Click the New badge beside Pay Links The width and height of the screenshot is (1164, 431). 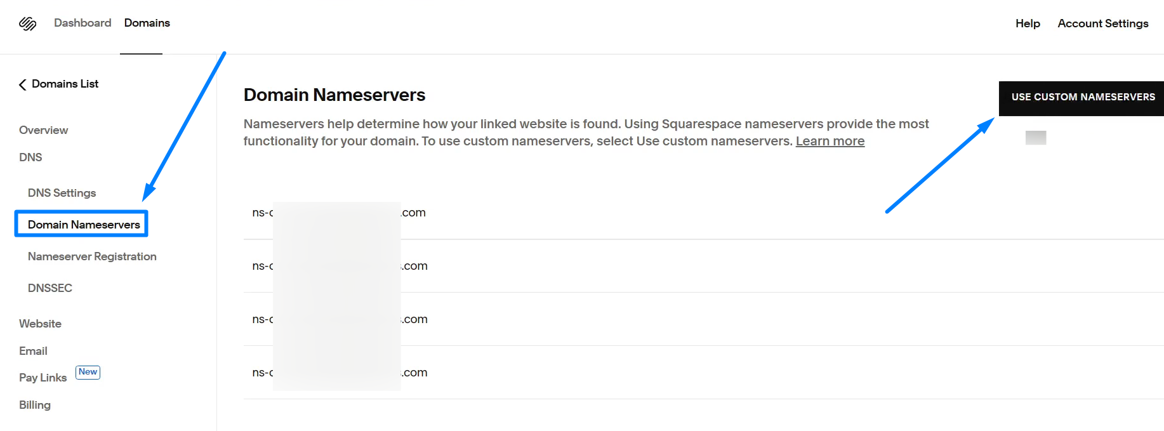(x=88, y=372)
